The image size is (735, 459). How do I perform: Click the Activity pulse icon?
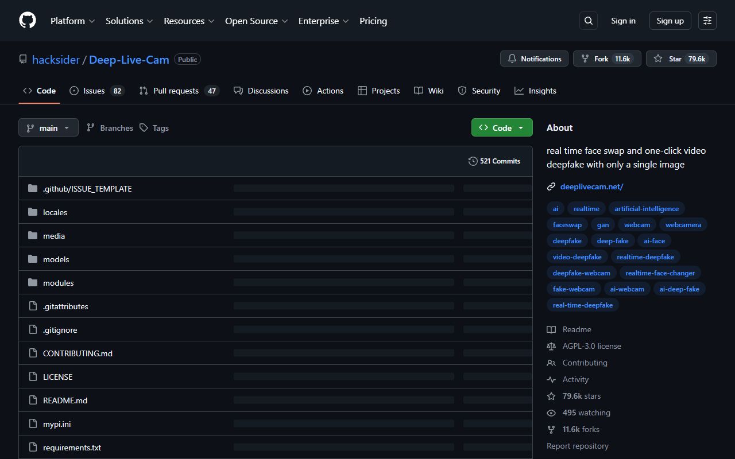[x=551, y=379]
